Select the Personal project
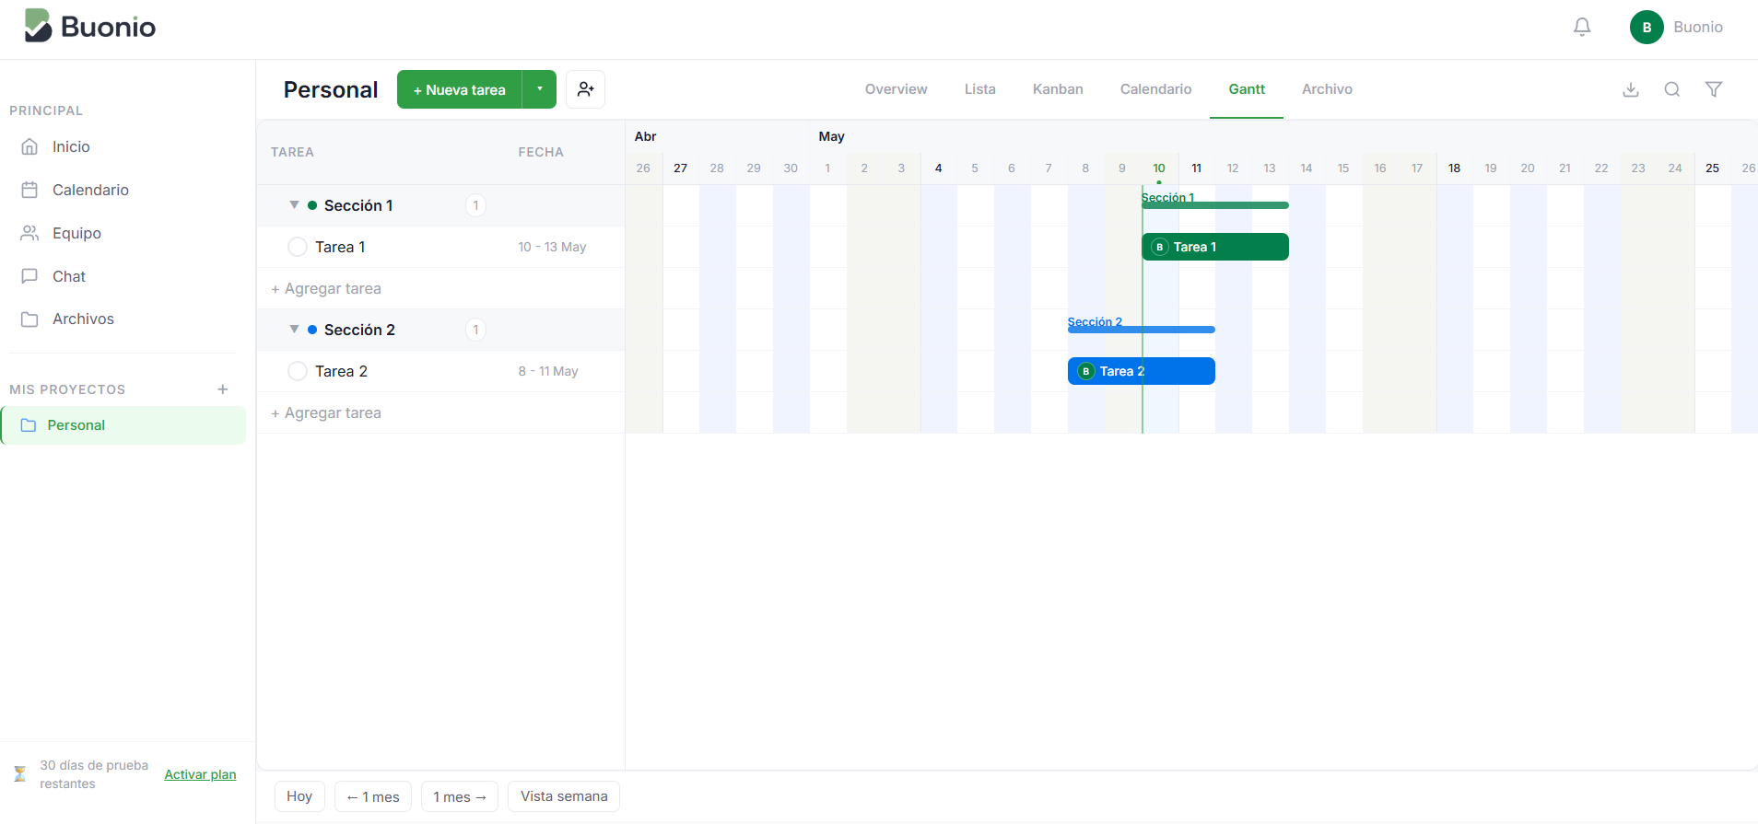Viewport: 1758px width, 824px height. [x=123, y=425]
